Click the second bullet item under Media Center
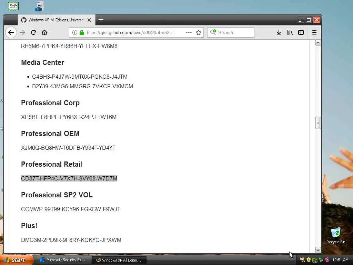Screen dimensions: 353x265 [x=82, y=86]
